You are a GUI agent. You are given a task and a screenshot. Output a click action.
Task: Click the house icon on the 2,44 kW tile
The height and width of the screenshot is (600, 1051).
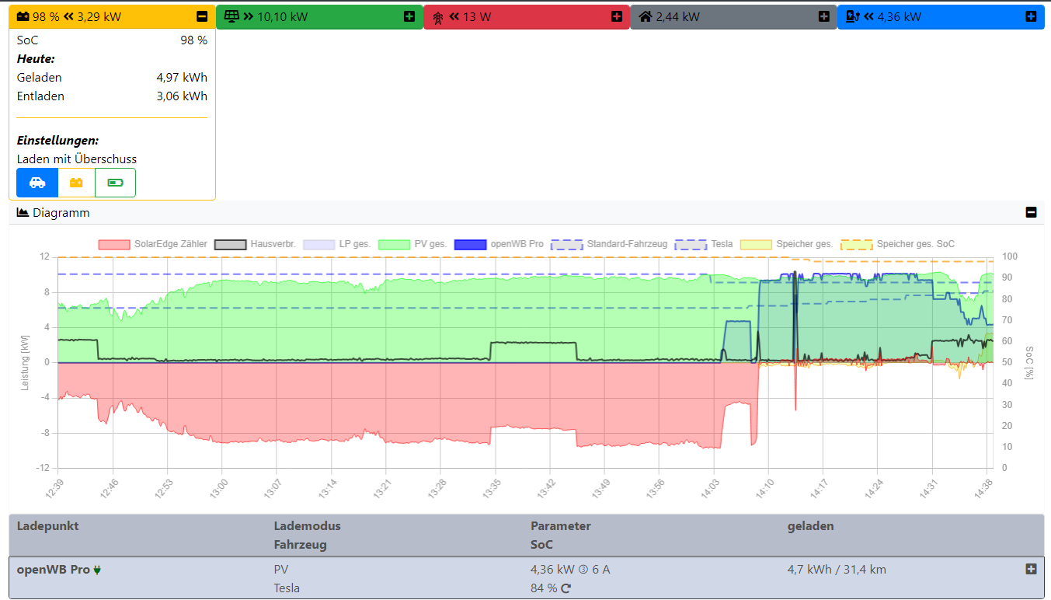(x=646, y=15)
